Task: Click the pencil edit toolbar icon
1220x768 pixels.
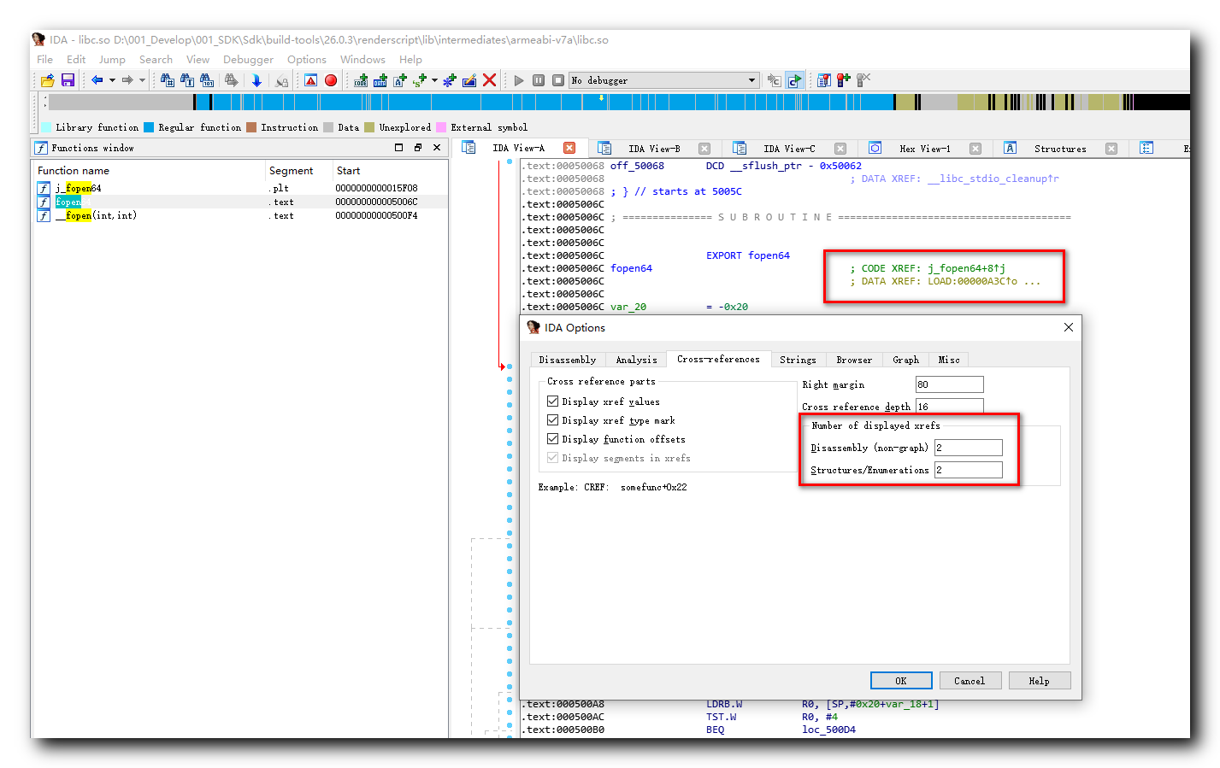Action: (x=469, y=80)
